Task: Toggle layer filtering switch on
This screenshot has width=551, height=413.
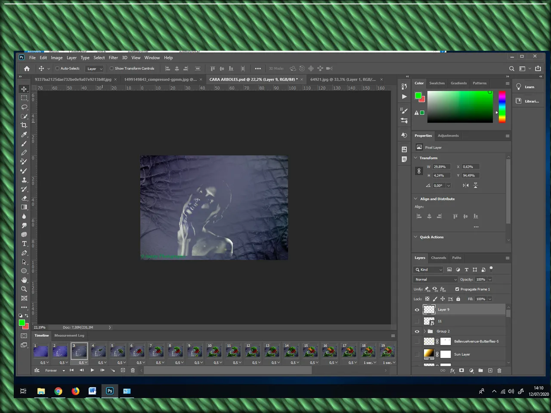Action: [491, 269]
